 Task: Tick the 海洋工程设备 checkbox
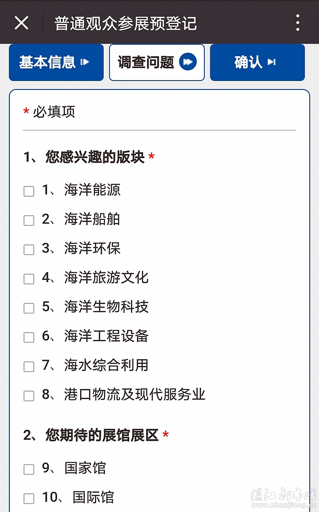[29, 337]
